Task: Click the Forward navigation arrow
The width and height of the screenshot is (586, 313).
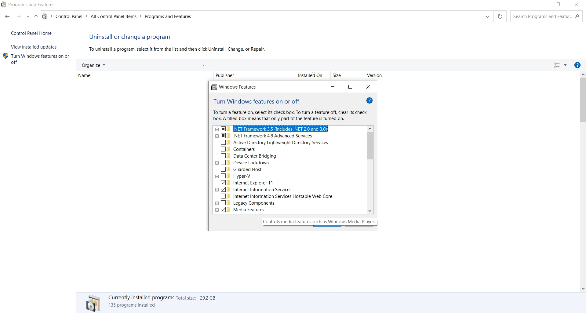Action: pos(19,16)
